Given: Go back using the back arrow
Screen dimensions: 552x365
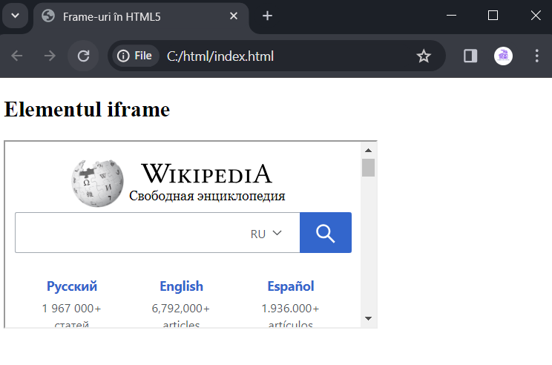Looking at the screenshot, I should pyautogui.click(x=17, y=56).
